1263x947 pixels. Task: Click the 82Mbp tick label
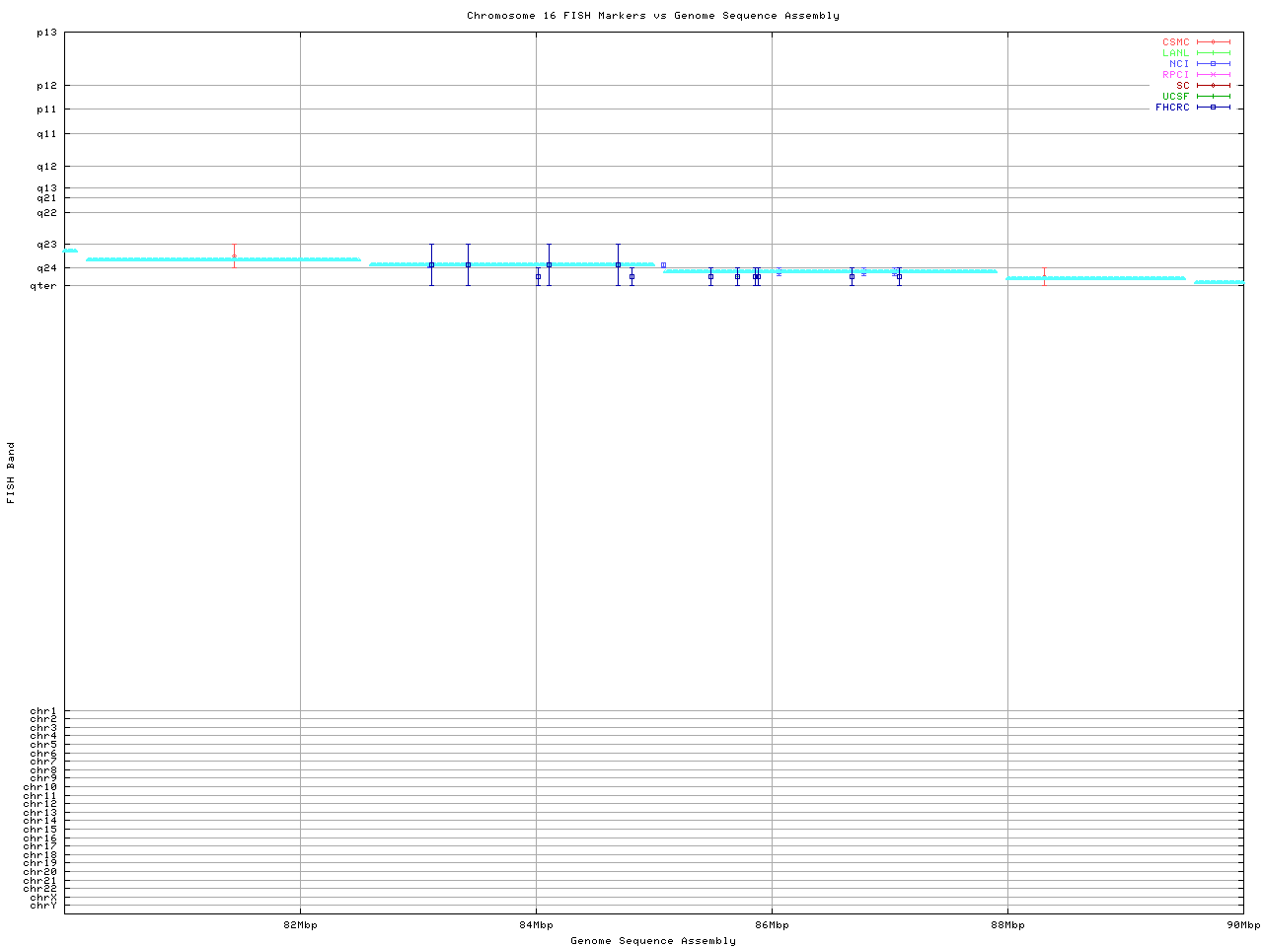pos(300,925)
